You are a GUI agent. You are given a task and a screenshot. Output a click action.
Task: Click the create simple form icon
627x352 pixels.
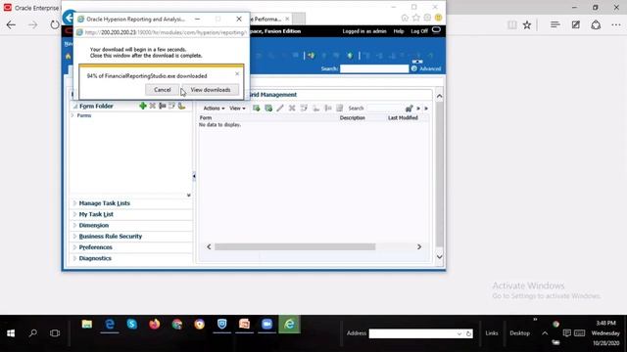pyautogui.click(x=256, y=109)
